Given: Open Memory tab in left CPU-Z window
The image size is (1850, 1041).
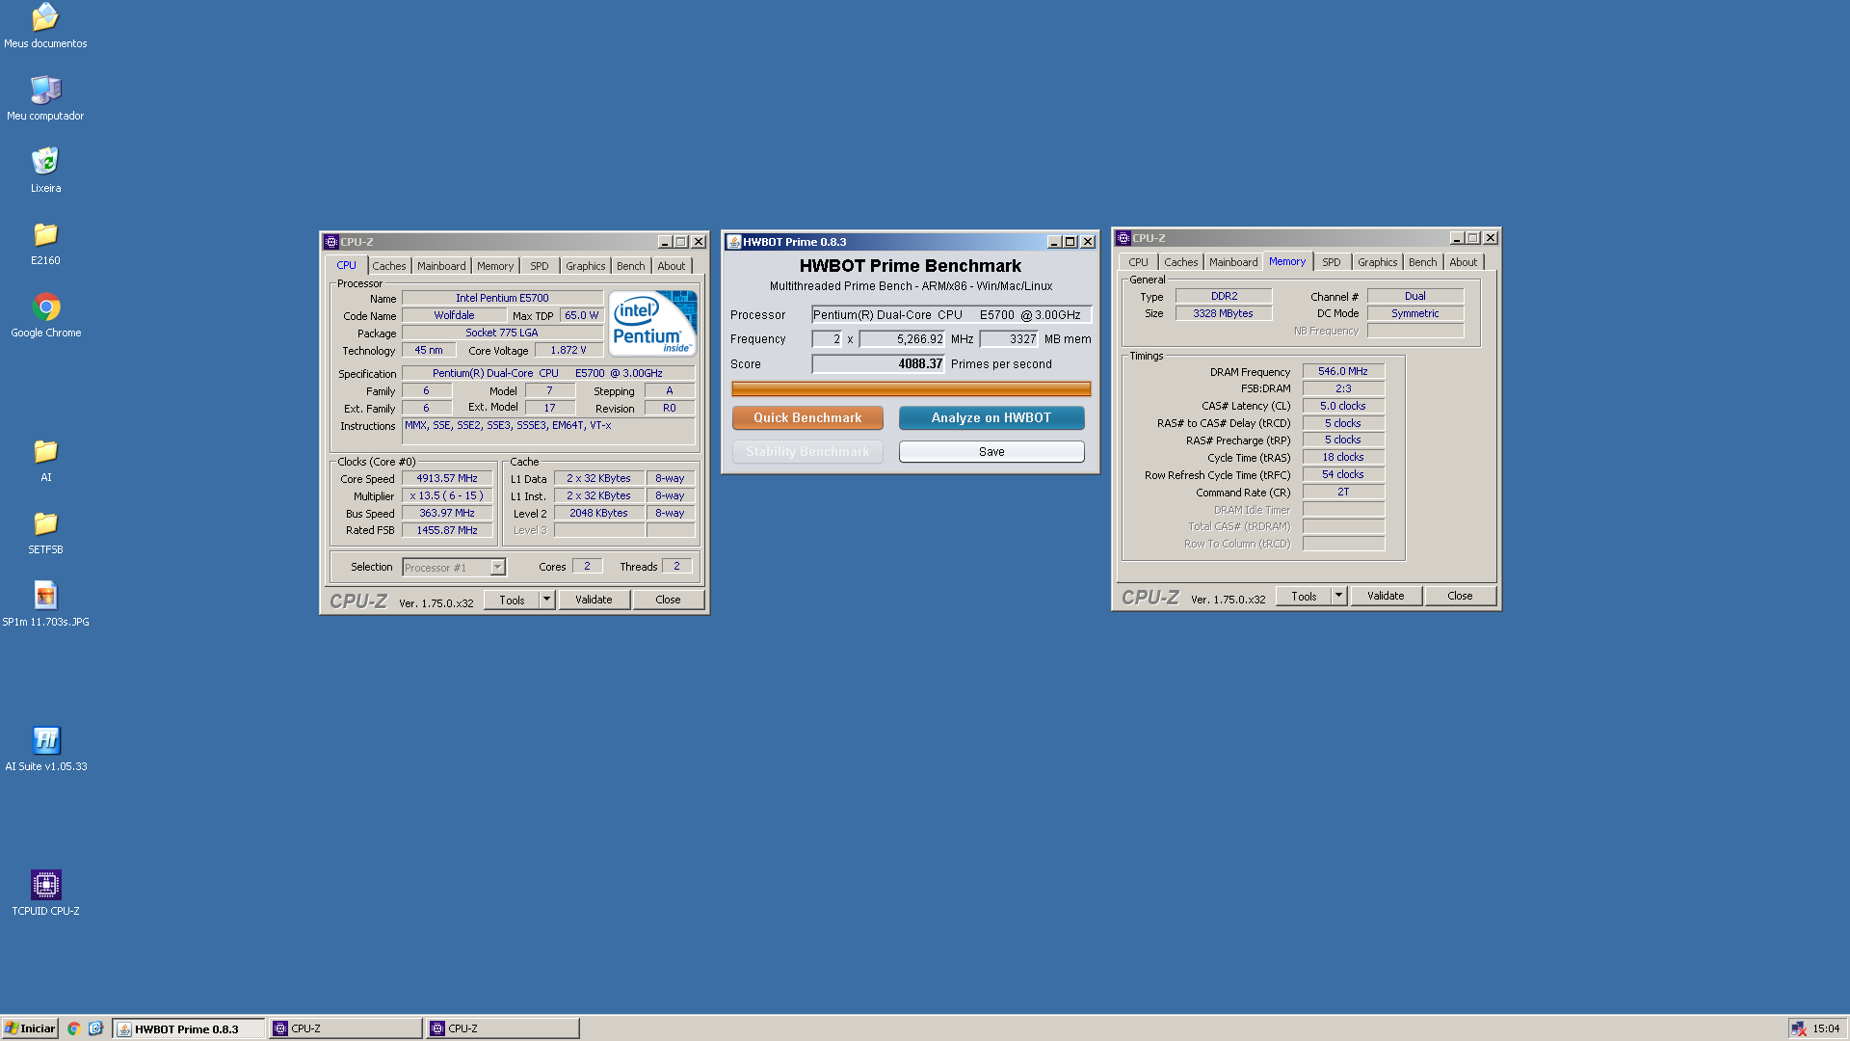Looking at the screenshot, I should click(495, 266).
